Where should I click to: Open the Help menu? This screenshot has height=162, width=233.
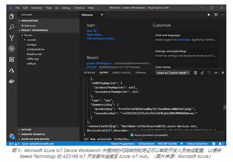[91, 8]
